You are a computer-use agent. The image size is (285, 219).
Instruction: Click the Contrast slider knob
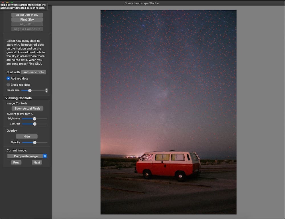[x=35, y=124]
